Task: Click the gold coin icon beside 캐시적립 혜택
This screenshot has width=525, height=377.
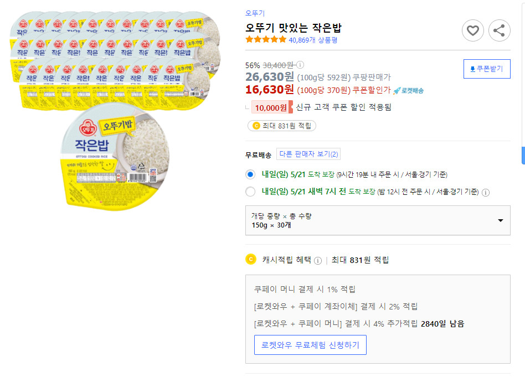Action: coord(250,260)
